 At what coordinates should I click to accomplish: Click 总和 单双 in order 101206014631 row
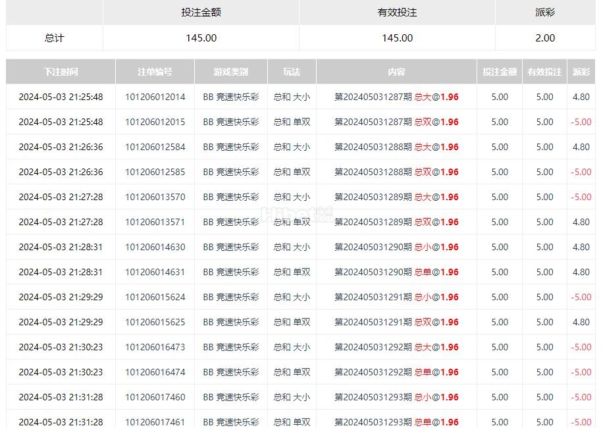click(292, 272)
